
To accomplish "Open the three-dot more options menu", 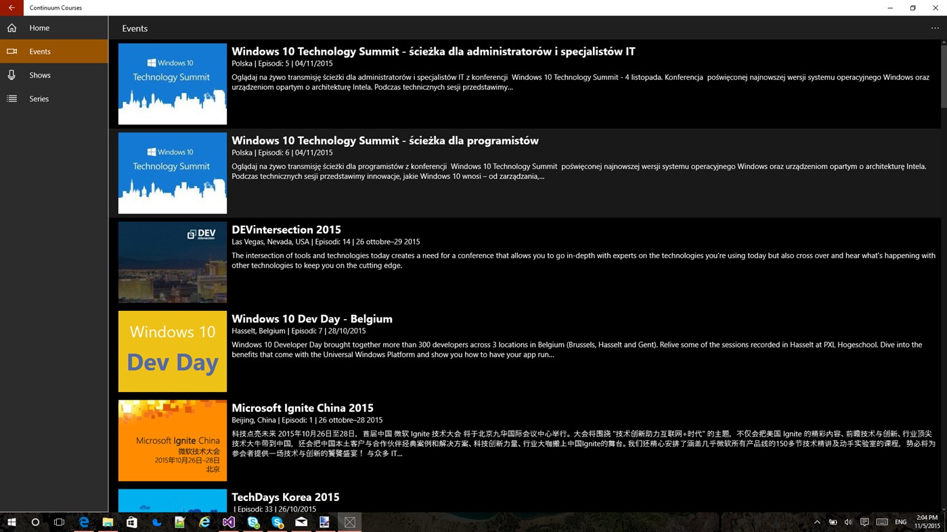I will 935,28.
